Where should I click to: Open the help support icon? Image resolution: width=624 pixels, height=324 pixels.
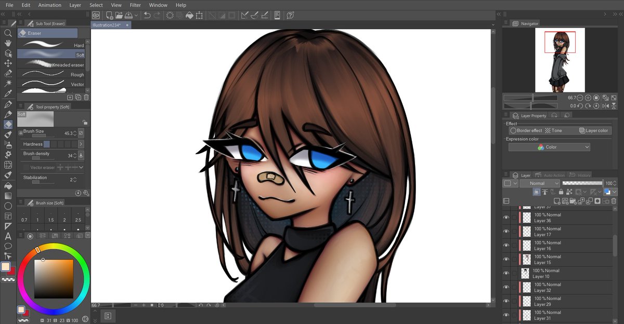click(291, 16)
